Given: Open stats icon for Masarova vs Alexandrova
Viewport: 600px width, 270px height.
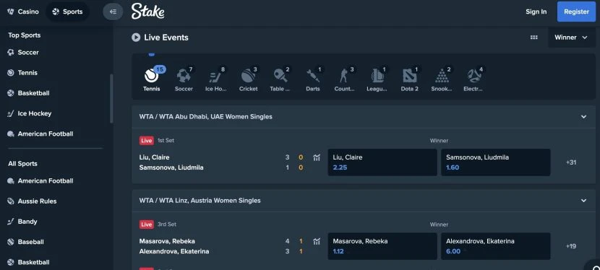Looking at the screenshot, I should (317, 241).
